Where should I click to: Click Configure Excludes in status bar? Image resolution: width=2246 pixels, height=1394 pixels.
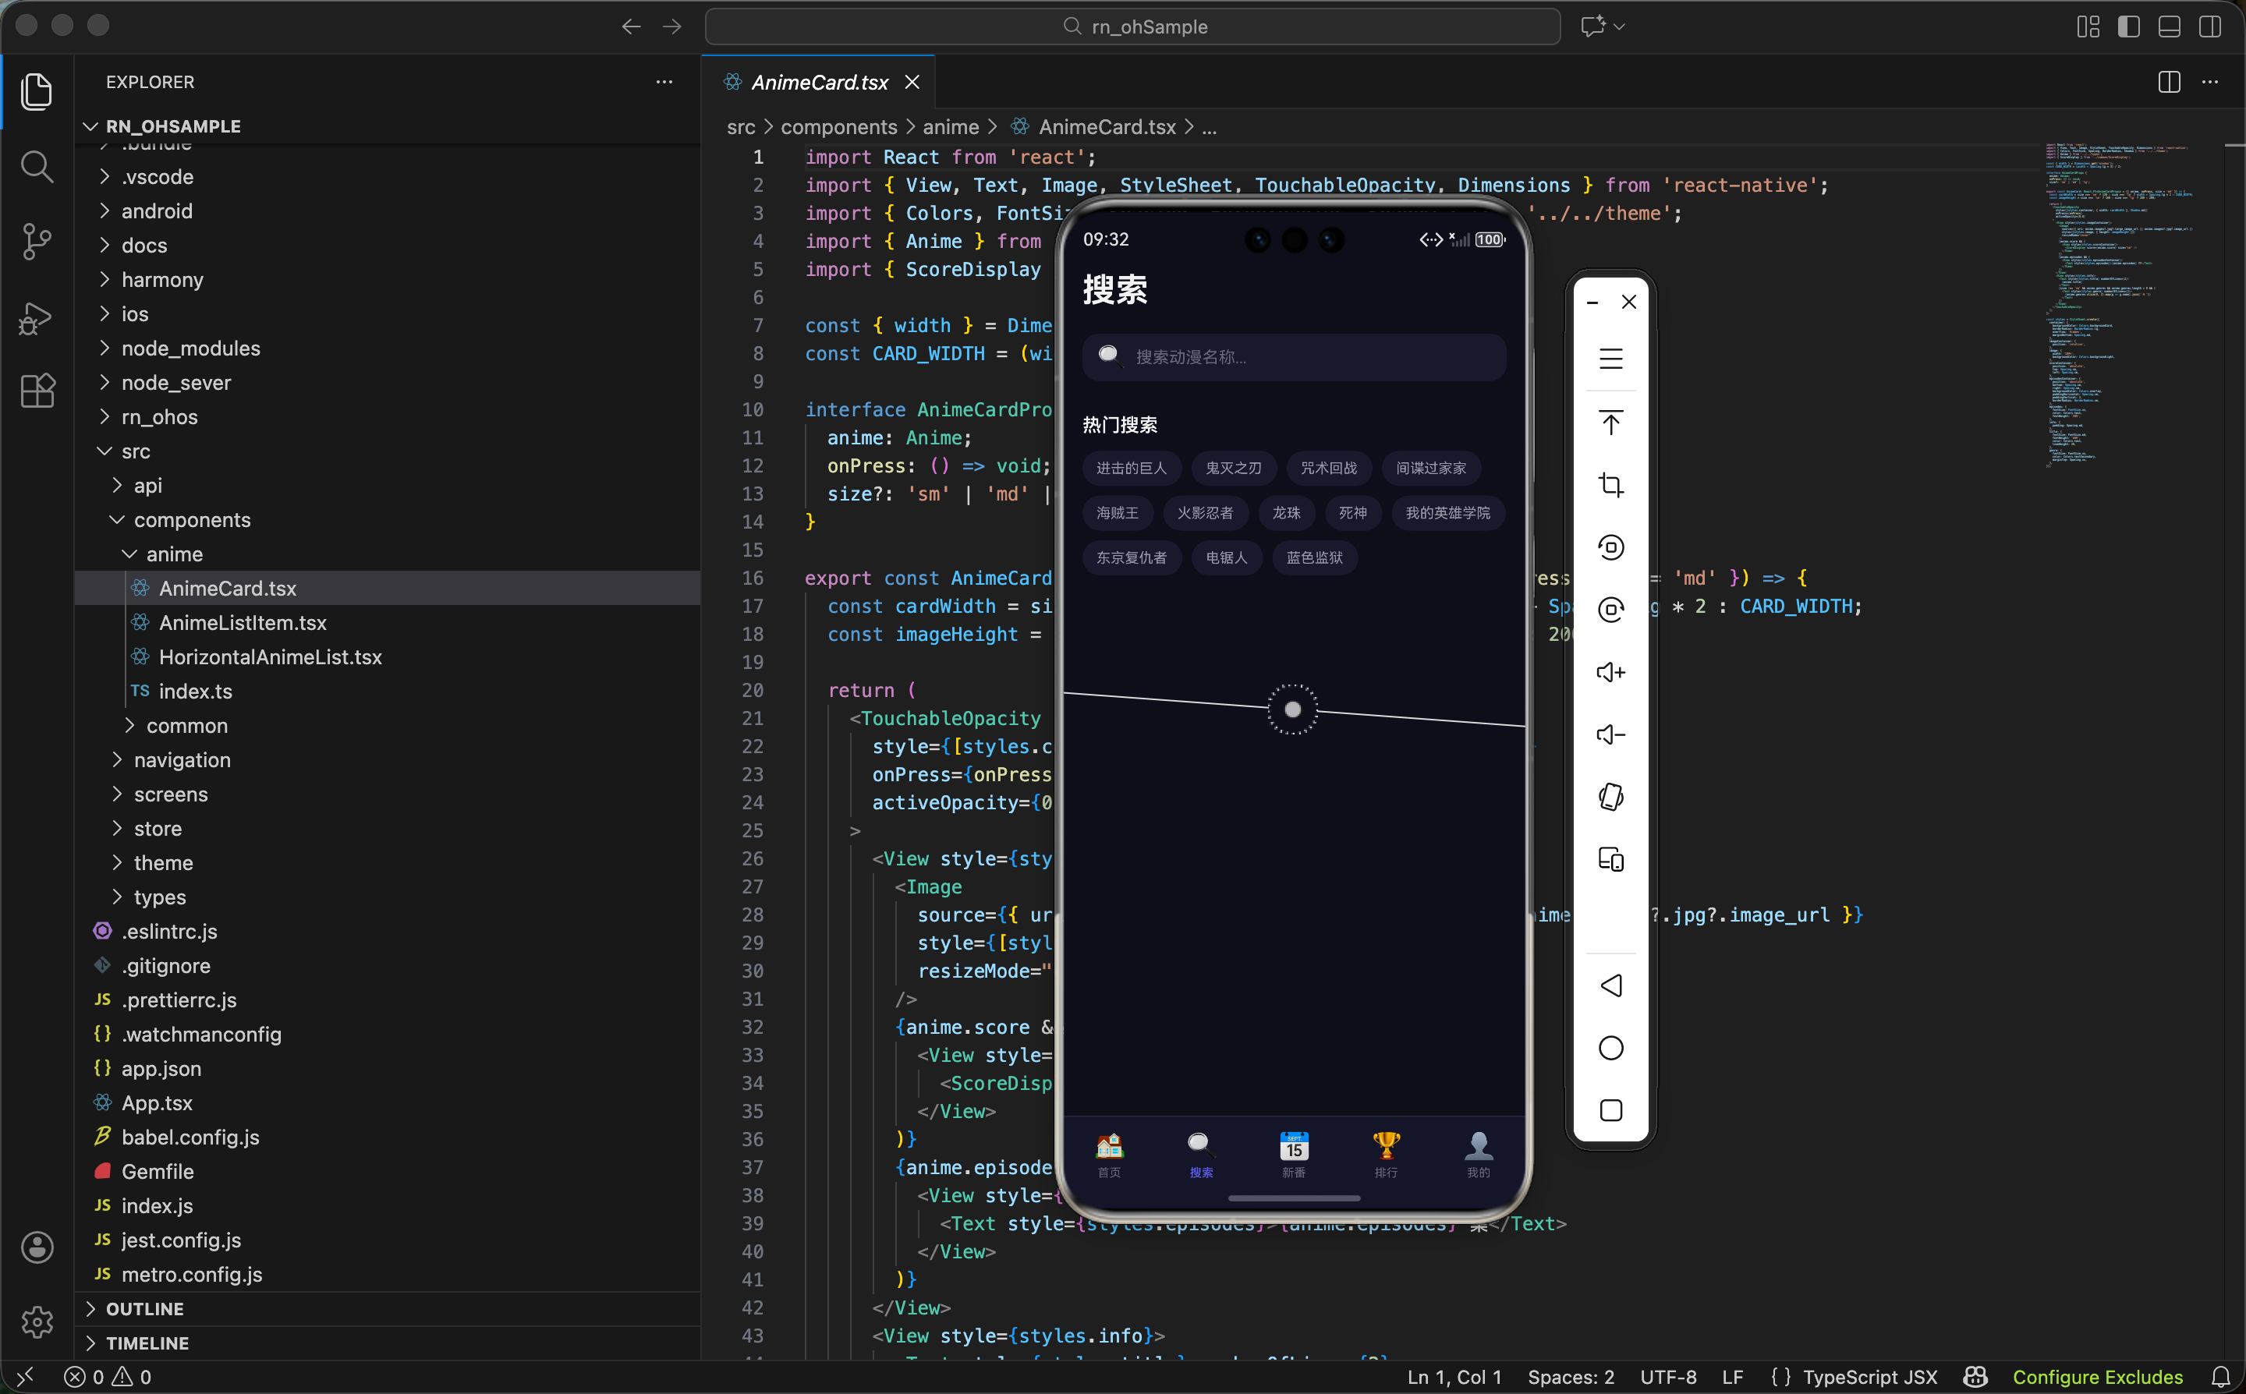(x=2096, y=1377)
